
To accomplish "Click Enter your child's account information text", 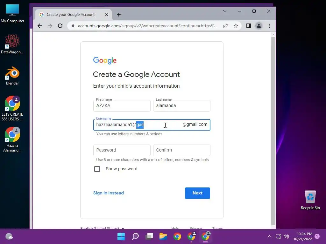I will 136,86.
